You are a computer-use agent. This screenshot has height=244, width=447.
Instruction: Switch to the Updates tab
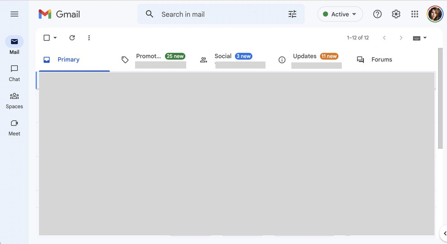[x=310, y=60]
